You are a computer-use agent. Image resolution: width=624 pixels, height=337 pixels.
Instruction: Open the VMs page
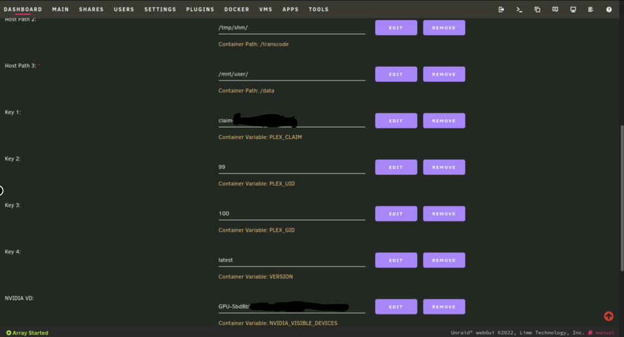click(265, 9)
